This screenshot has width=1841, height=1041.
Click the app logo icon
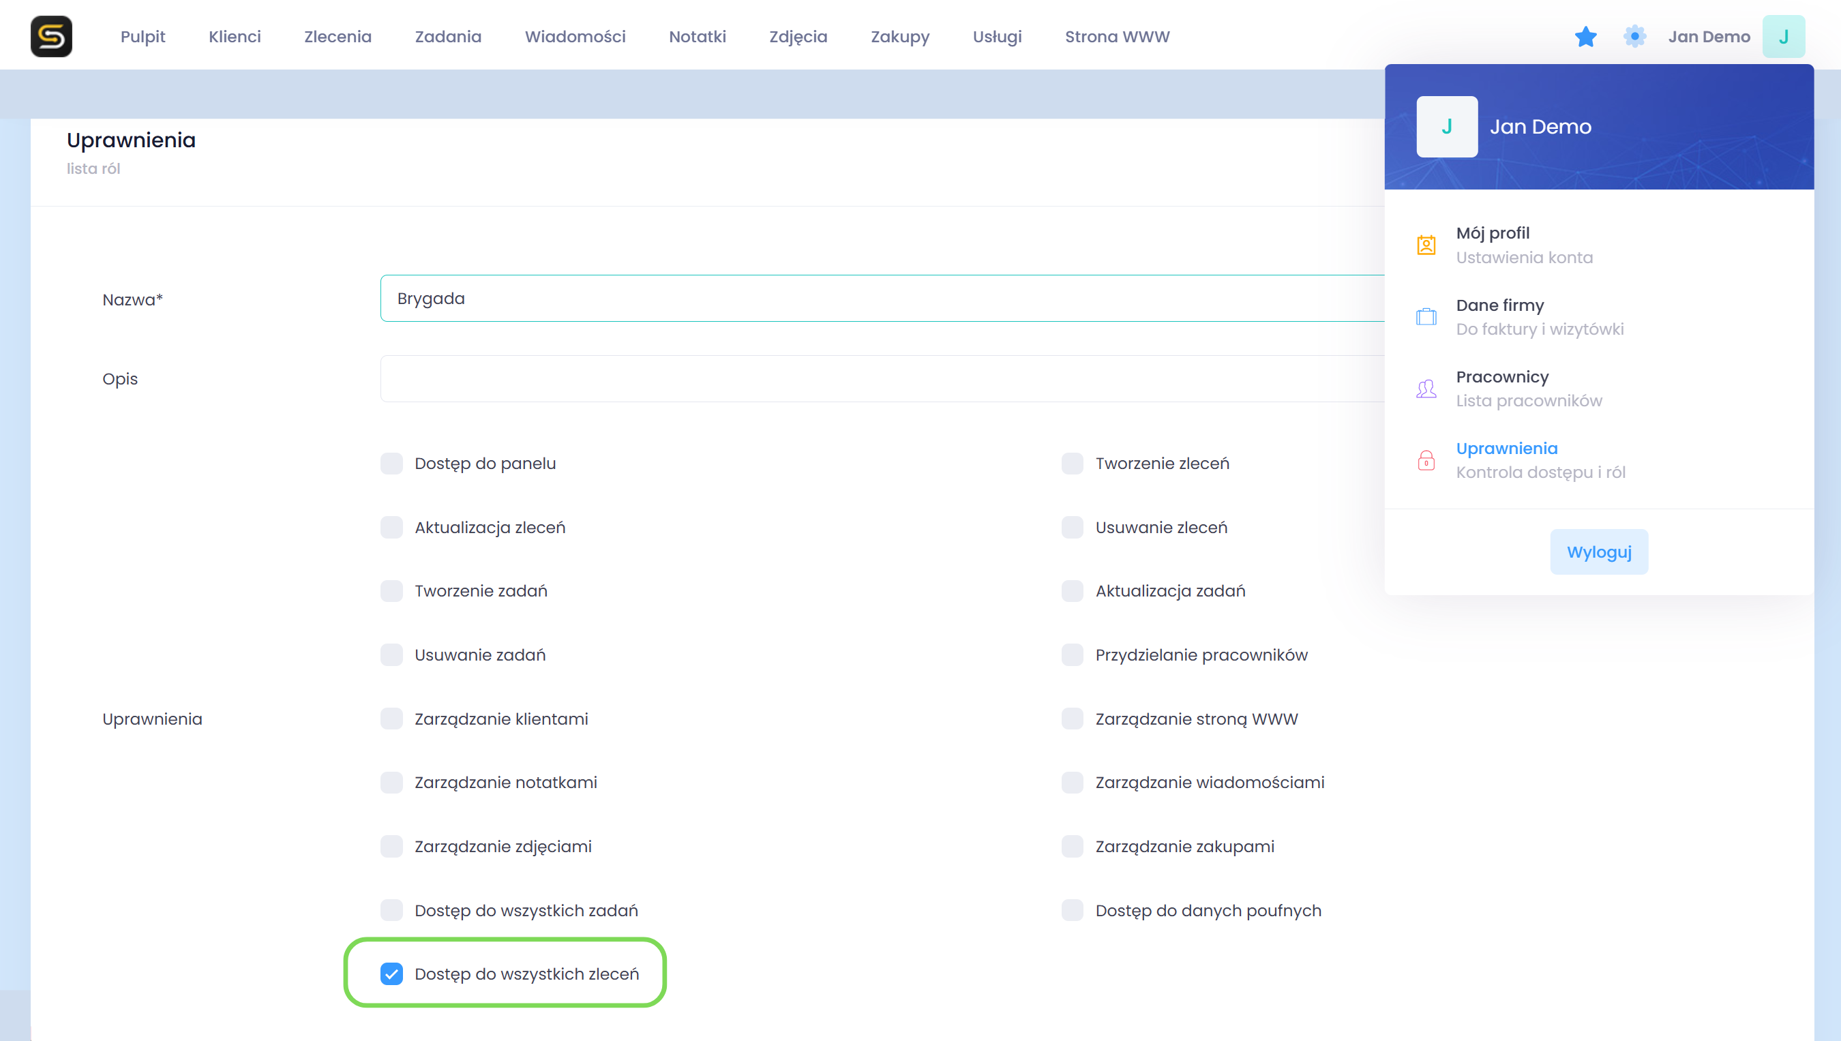click(x=51, y=36)
